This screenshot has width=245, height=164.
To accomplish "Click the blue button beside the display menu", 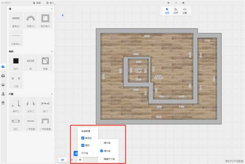I will coord(76,153).
